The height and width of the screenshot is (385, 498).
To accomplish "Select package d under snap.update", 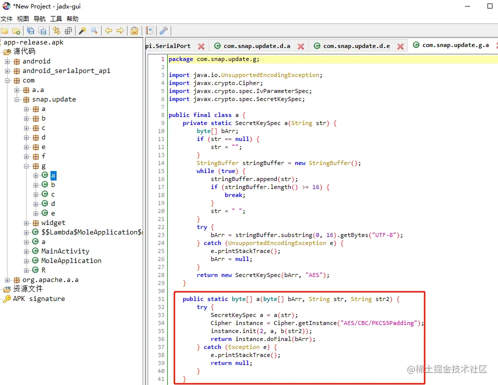I will 44,137.
